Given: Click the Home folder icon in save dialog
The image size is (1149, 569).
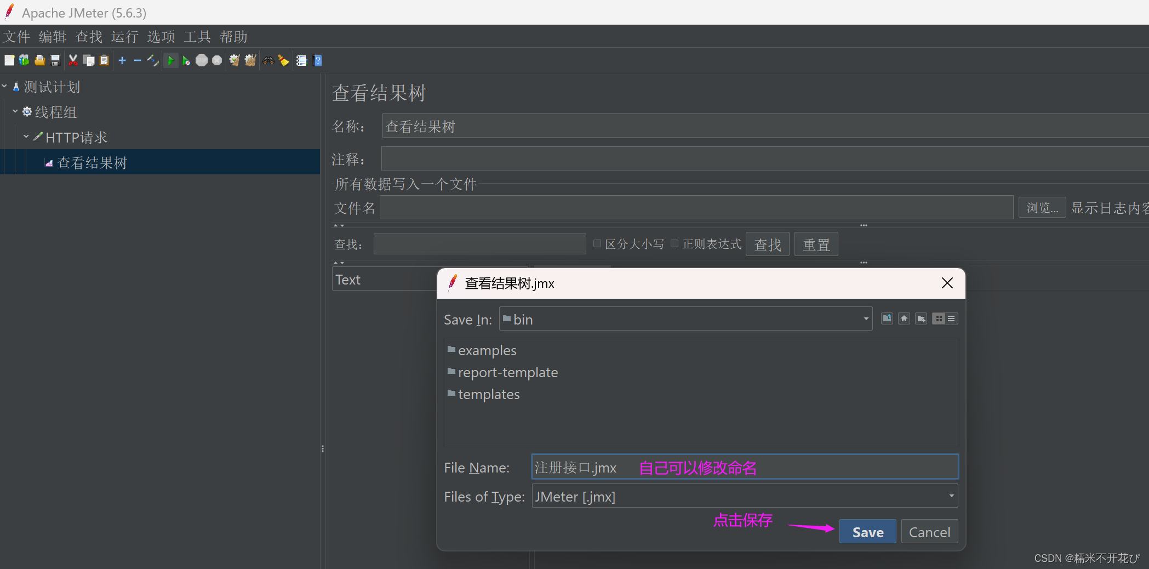Looking at the screenshot, I should (904, 318).
